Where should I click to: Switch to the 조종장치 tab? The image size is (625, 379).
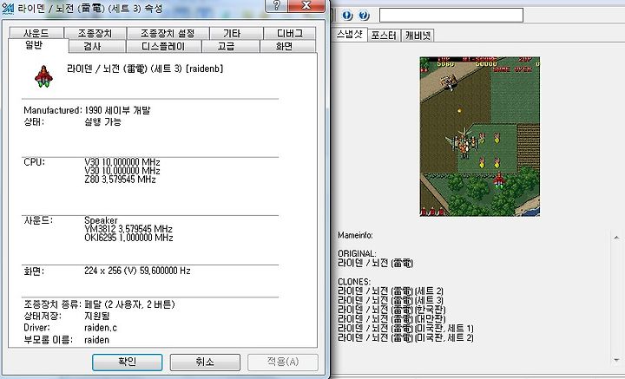click(95, 33)
